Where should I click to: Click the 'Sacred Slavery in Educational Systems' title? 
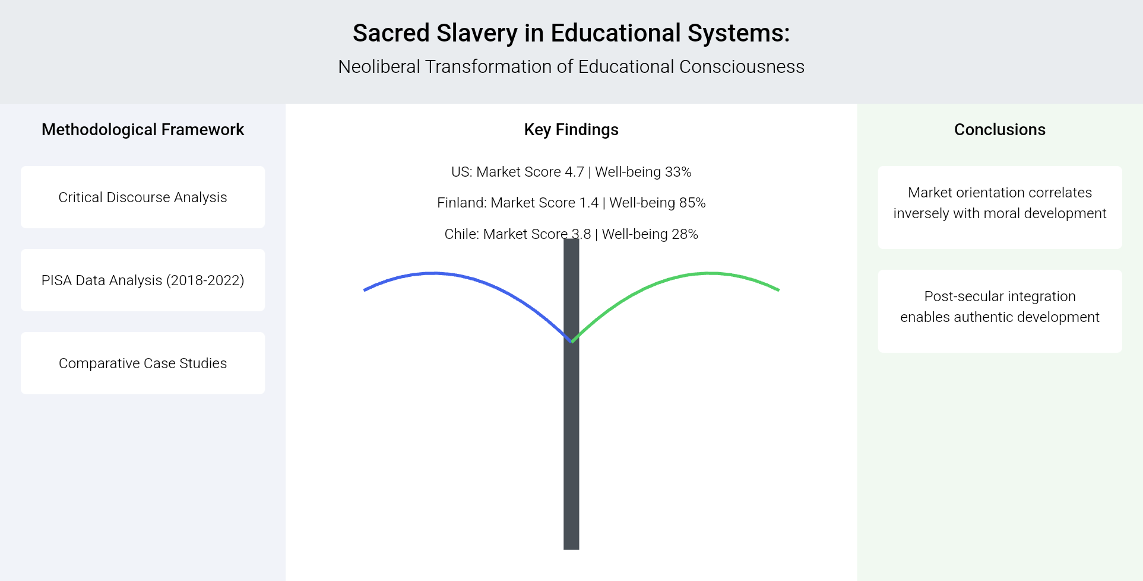[571, 33]
